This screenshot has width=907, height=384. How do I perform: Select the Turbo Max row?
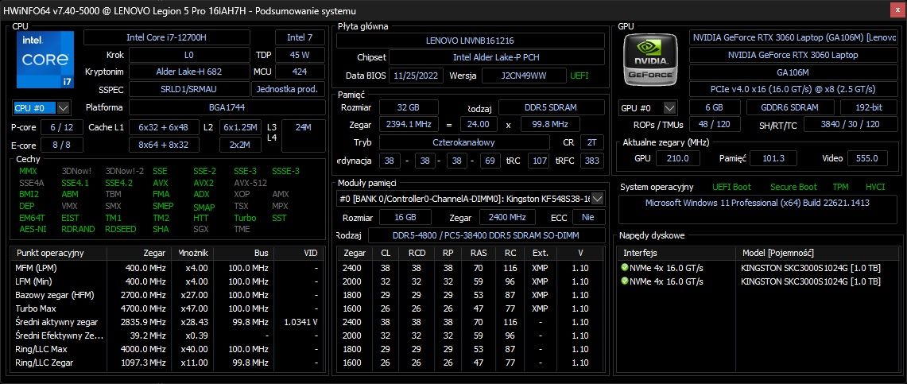[166, 308]
